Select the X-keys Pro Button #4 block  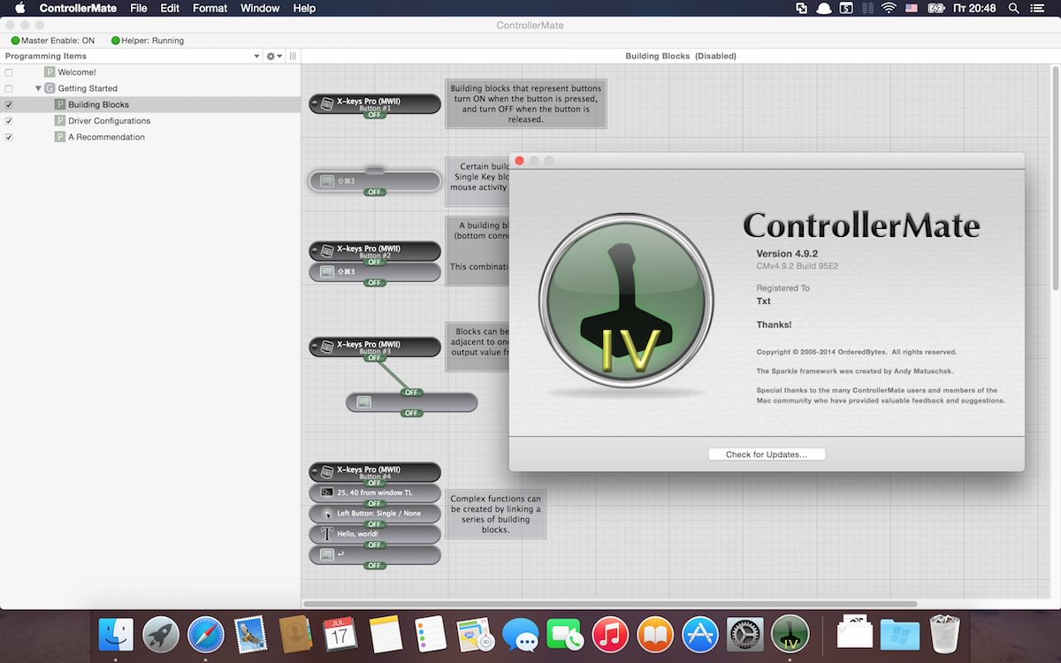point(375,472)
